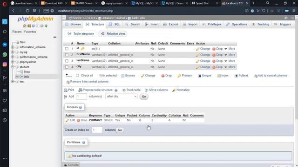Tick checkbox for city column row
The width and height of the screenshot is (298, 167).
[67, 67]
